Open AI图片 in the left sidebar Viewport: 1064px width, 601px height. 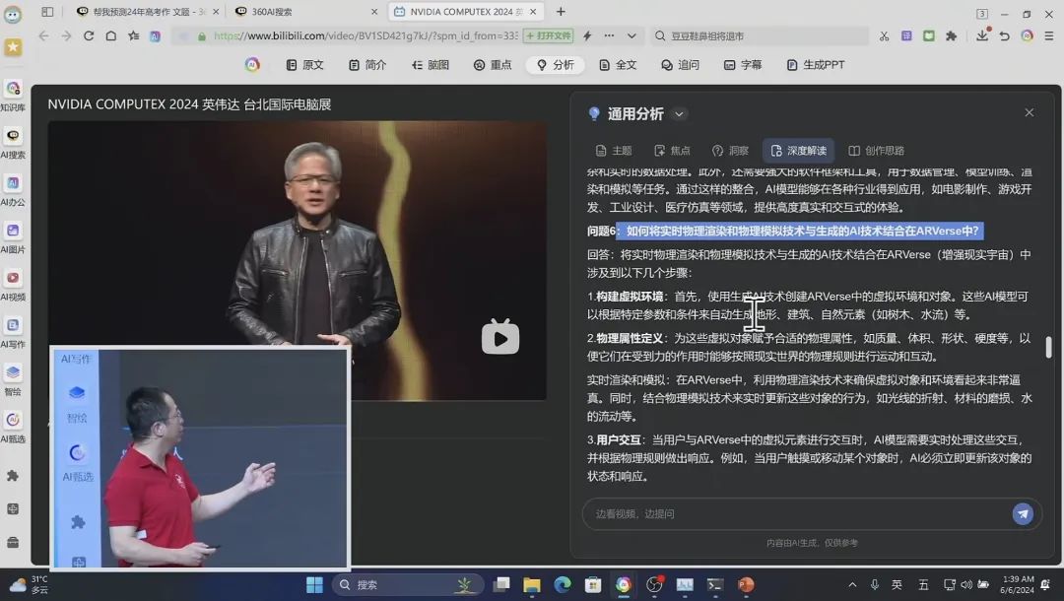click(13, 236)
